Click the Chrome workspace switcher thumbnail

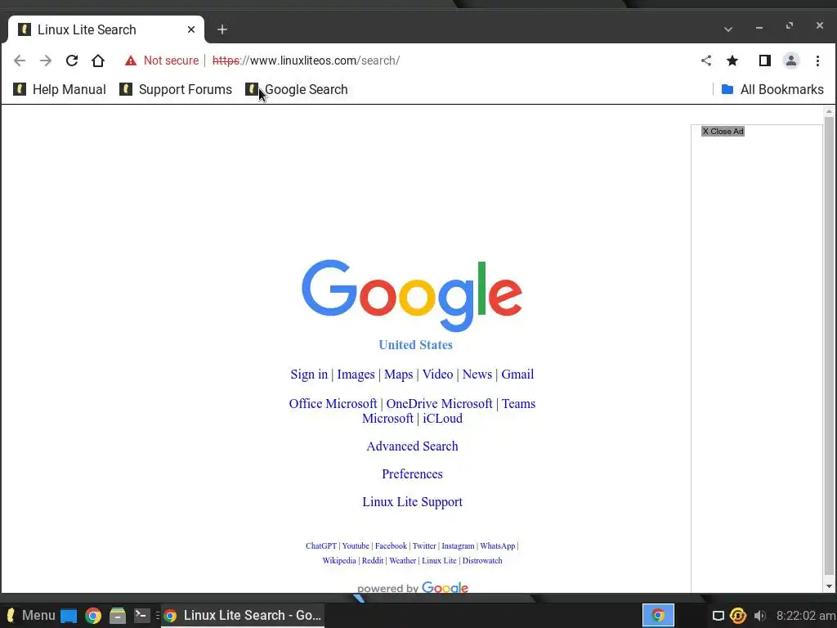click(x=658, y=616)
